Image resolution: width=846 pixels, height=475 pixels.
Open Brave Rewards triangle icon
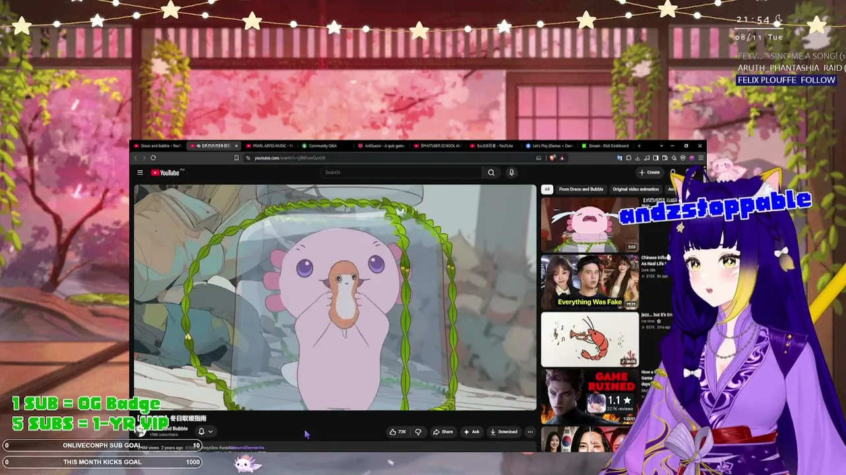coord(562,158)
